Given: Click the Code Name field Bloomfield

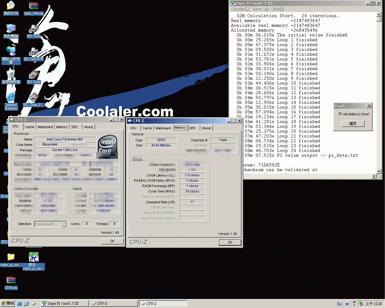Looking at the screenshot, I should pyautogui.click(x=50, y=145).
